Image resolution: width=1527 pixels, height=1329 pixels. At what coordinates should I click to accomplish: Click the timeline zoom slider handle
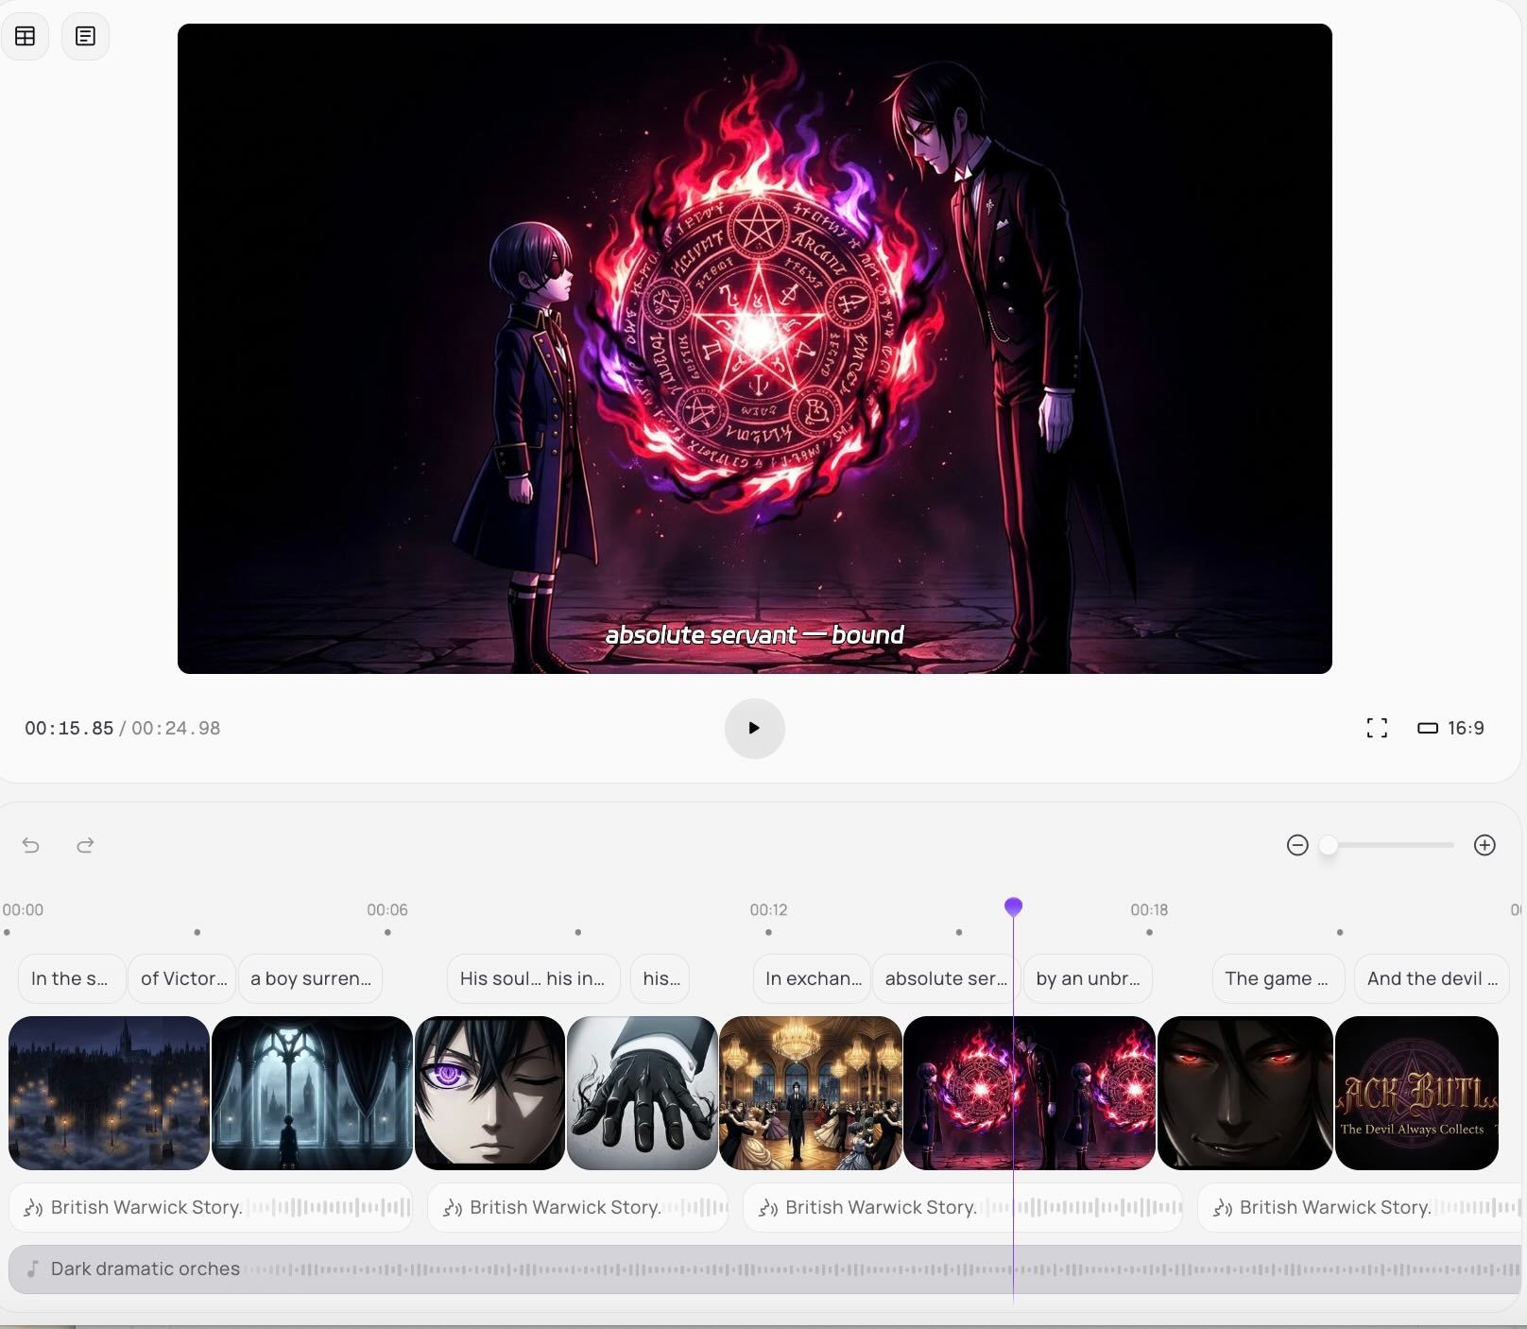point(1329,845)
